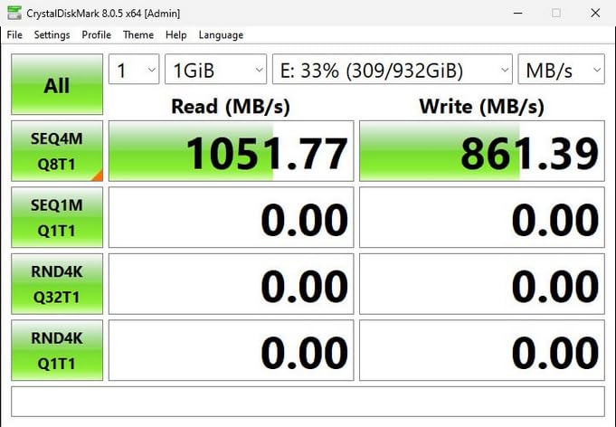This screenshot has width=616, height=427.
Task: Click the empty comment field at bottom
Action: coord(308,402)
